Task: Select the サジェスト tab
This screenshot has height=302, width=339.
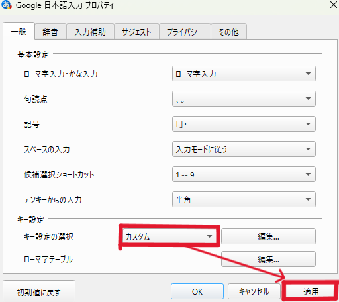Action: (136, 32)
